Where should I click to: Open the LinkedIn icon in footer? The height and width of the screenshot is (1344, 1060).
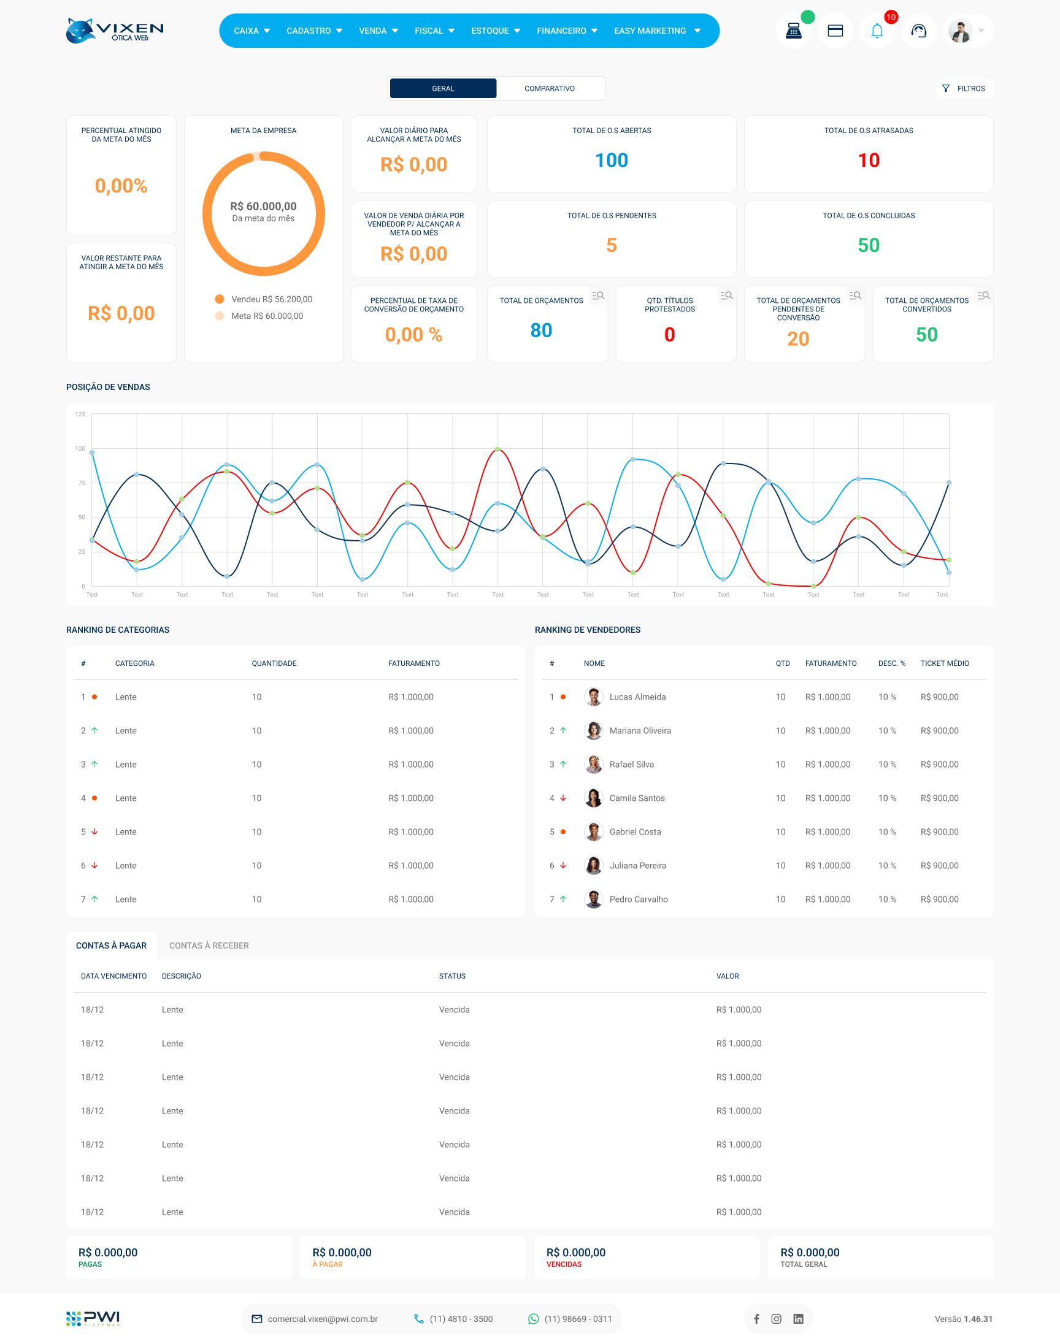click(x=798, y=1319)
